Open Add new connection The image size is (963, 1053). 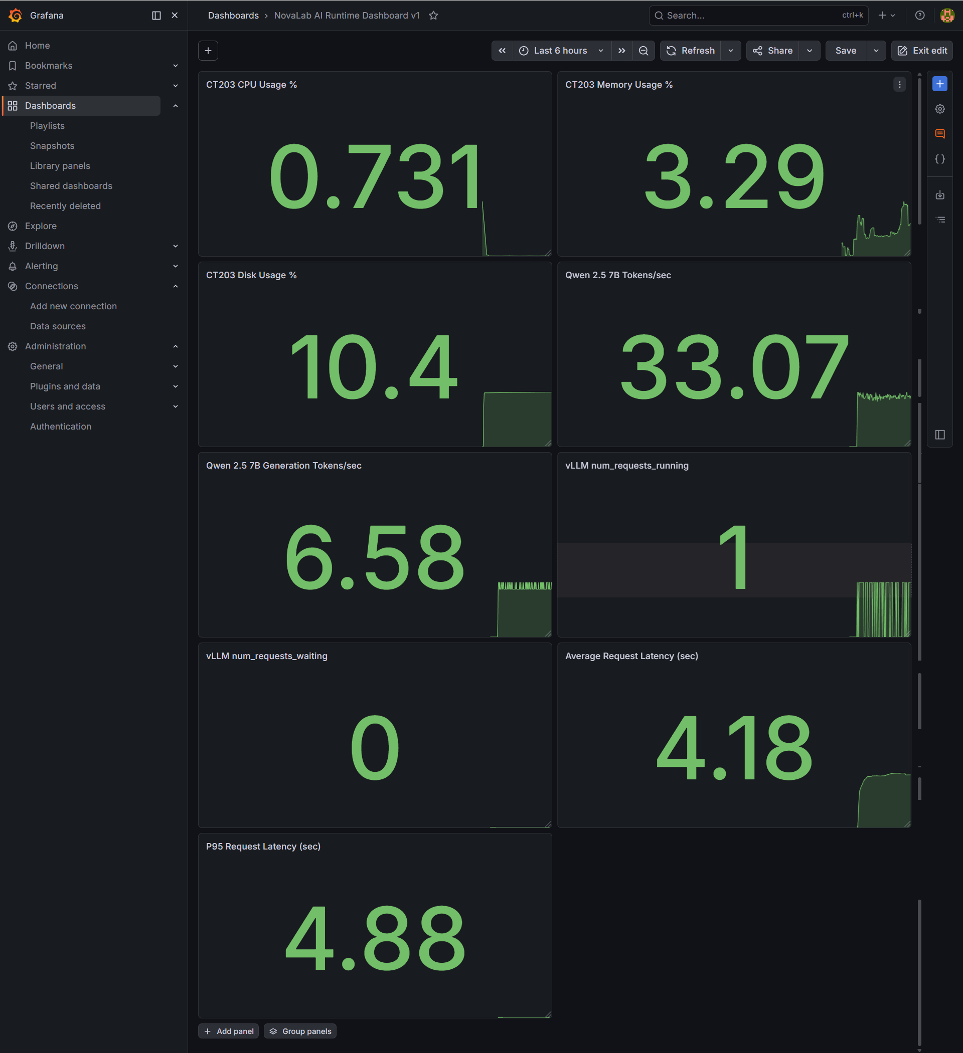click(x=73, y=306)
